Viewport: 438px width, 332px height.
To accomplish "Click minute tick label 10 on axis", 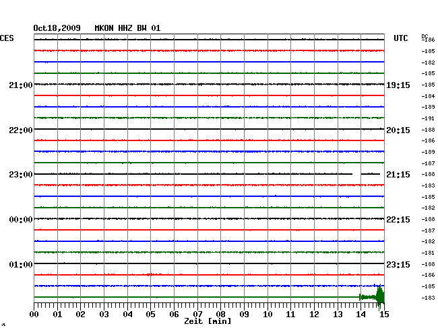I will (x=268, y=314).
